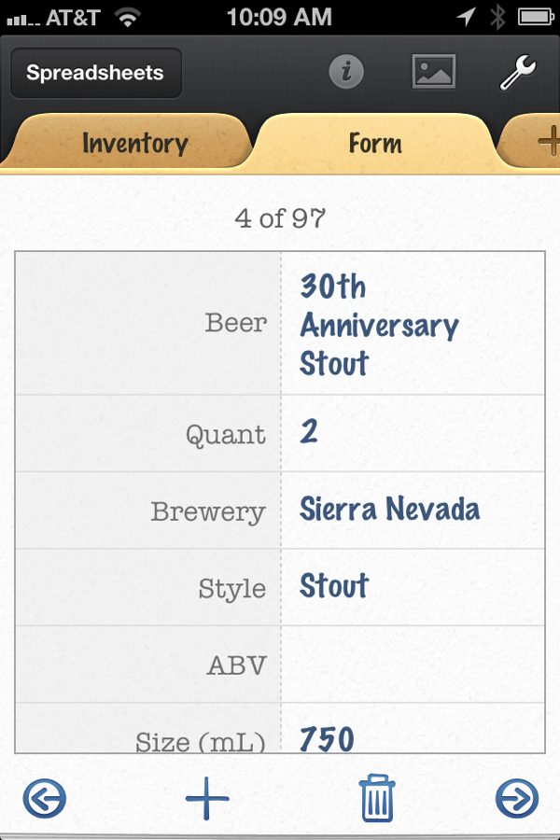Advance to next record with right arrow
The image size is (560, 840).
pos(516,799)
